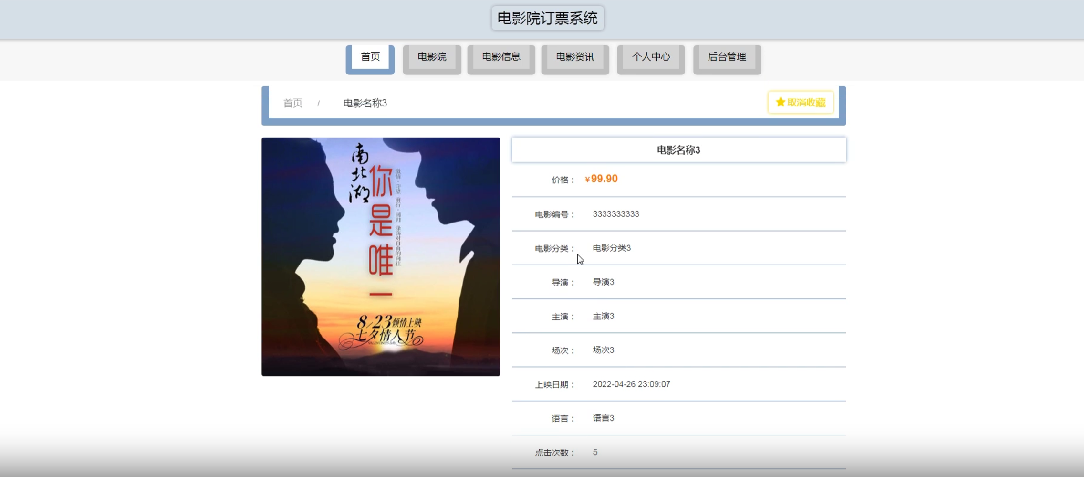Click the 首页 breadcrumb link
This screenshot has height=477, width=1084.
point(293,103)
